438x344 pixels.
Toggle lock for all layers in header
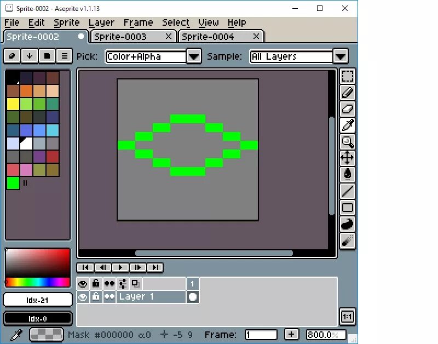(x=96, y=284)
